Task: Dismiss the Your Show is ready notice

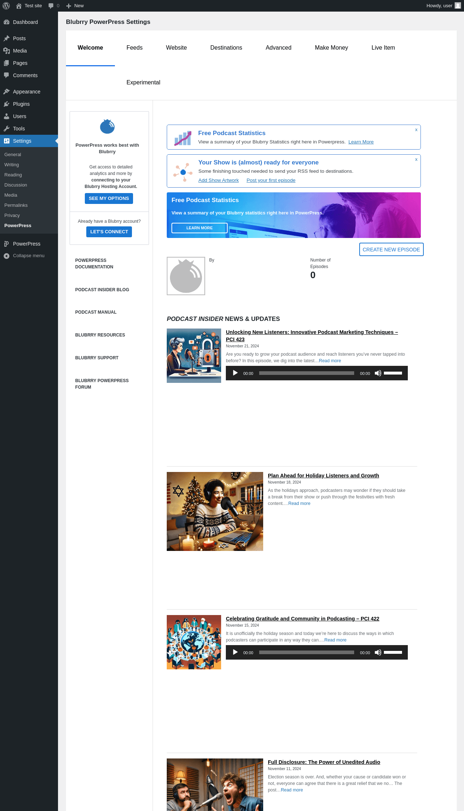Action: [x=416, y=159]
